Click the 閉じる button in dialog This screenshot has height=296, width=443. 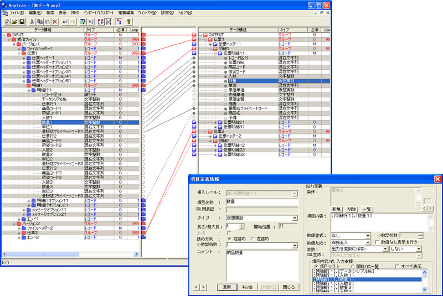click(x=289, y=287)
